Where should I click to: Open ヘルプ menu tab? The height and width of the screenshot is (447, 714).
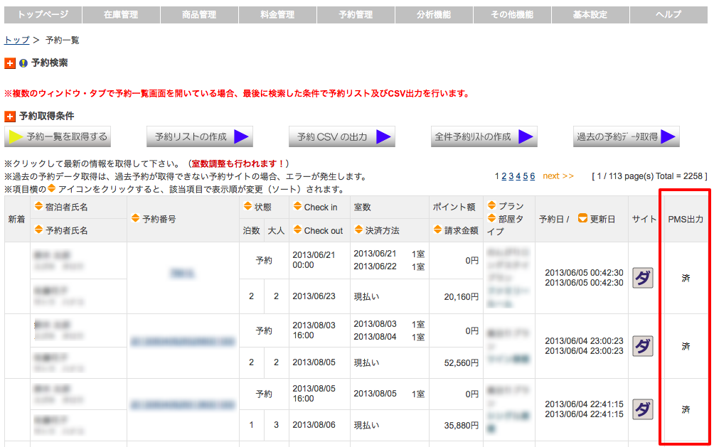pos(669,14)
